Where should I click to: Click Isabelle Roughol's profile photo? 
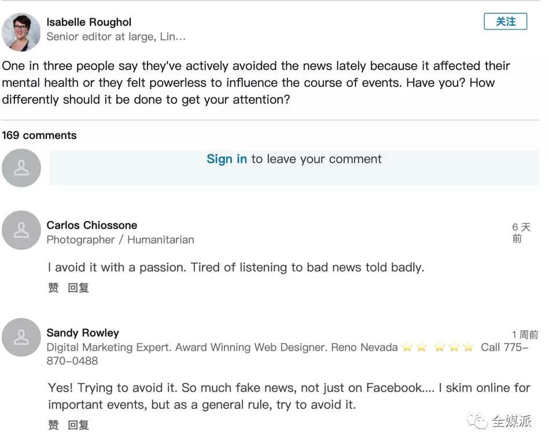pos(21,32)
